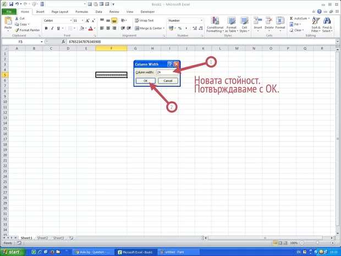Click the Column width input field
This screenshot has width=341, height=256.
[x=167, y=72]
